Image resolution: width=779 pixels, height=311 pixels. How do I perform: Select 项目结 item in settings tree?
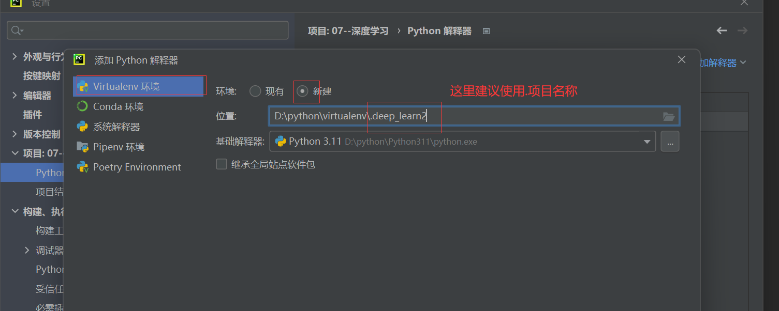pyautogui.click(x=49, y=192)
